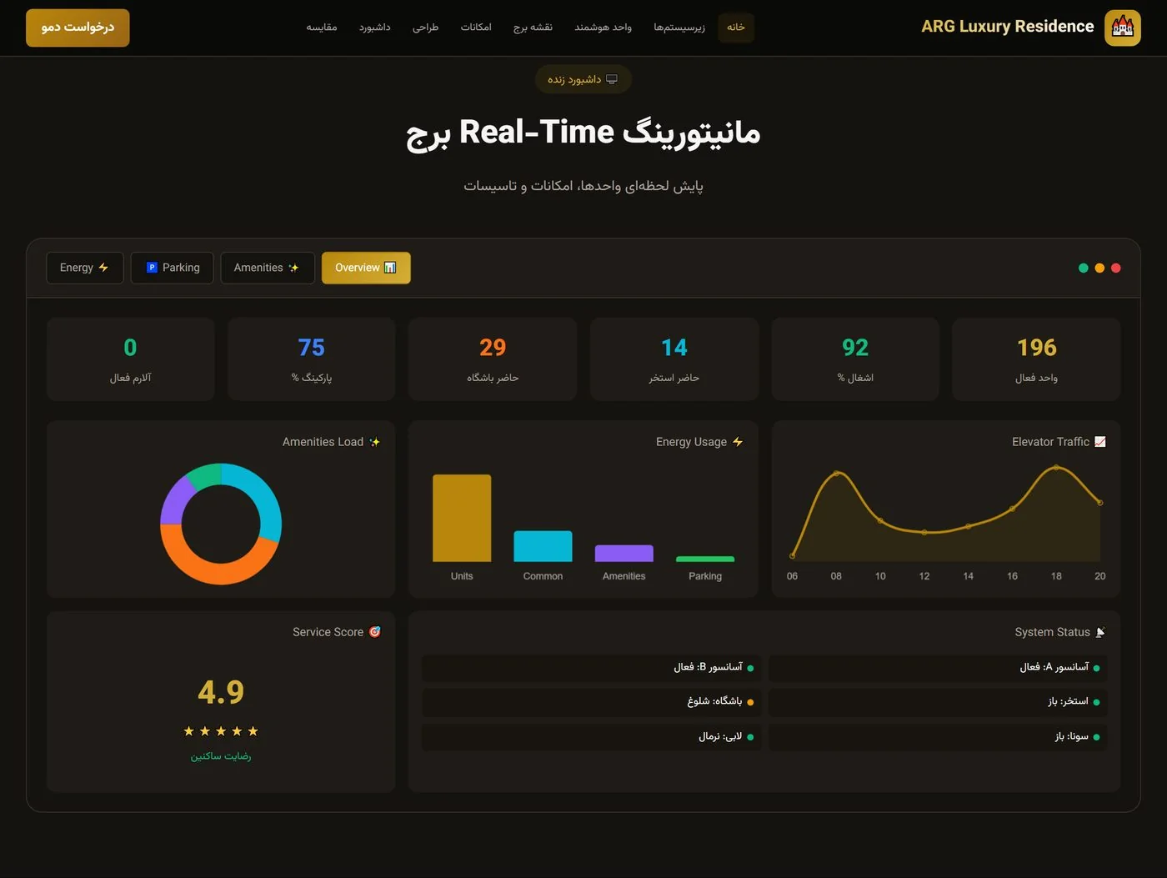Switch to the Overview tab
The image size is (1167, 878).
[366, 268]
